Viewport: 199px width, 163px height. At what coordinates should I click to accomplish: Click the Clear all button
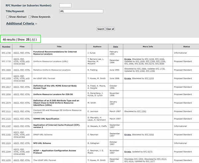coord(110,29)
